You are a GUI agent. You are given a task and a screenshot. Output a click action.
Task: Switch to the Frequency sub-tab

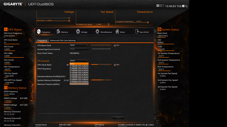(42, 40)
